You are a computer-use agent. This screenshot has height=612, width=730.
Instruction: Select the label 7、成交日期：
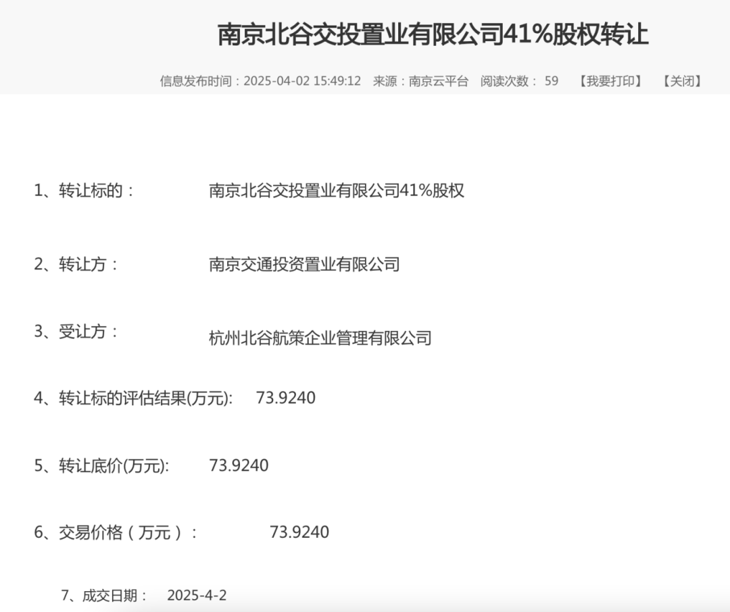click(105, 595)
